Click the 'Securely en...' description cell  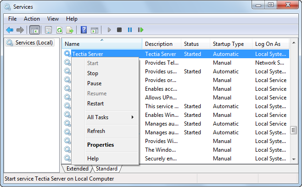coord(161,159)
